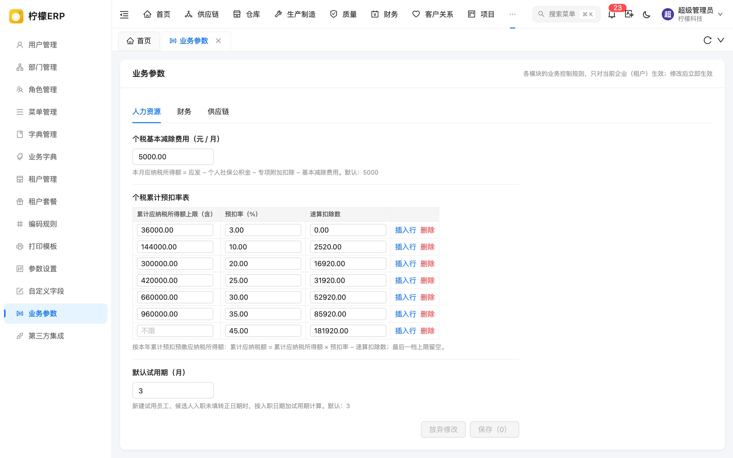Image resolution: width=733 pixels, height=458 pixels.
Task: Open the 供应链 top navigation menu
Action: [x=202, y=14]
